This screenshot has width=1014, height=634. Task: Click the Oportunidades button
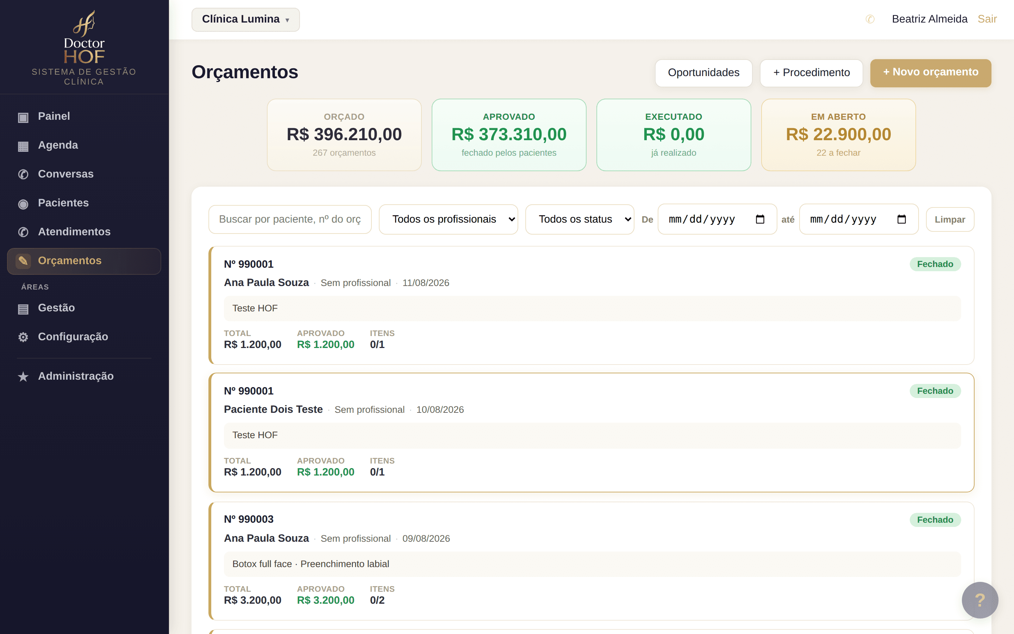tap(703, 73)
